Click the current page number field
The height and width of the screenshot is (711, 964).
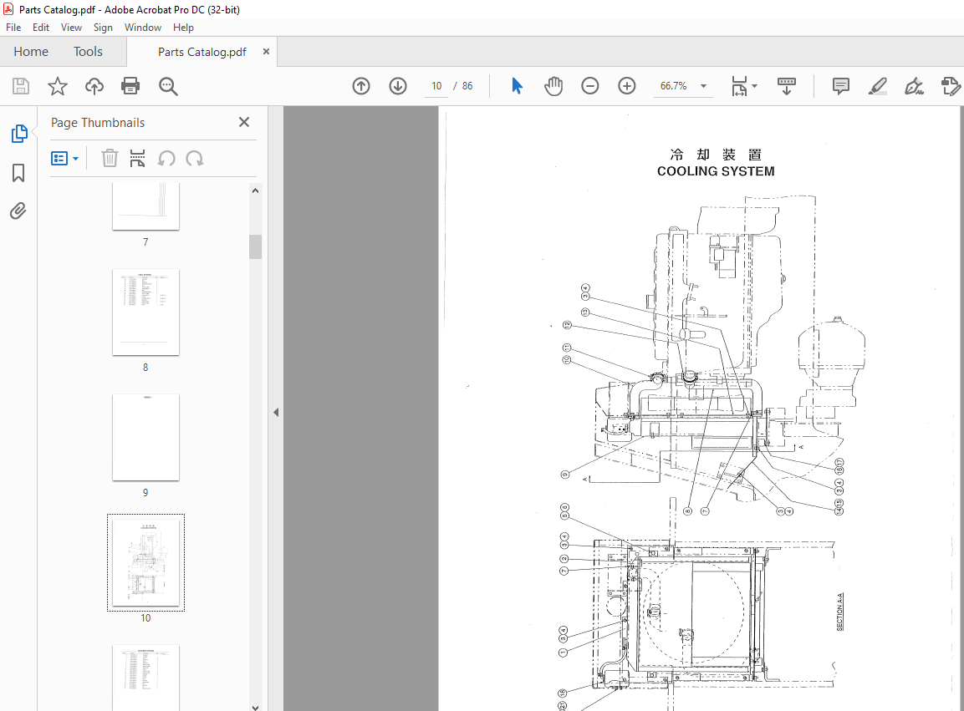[x=436, y=86]
